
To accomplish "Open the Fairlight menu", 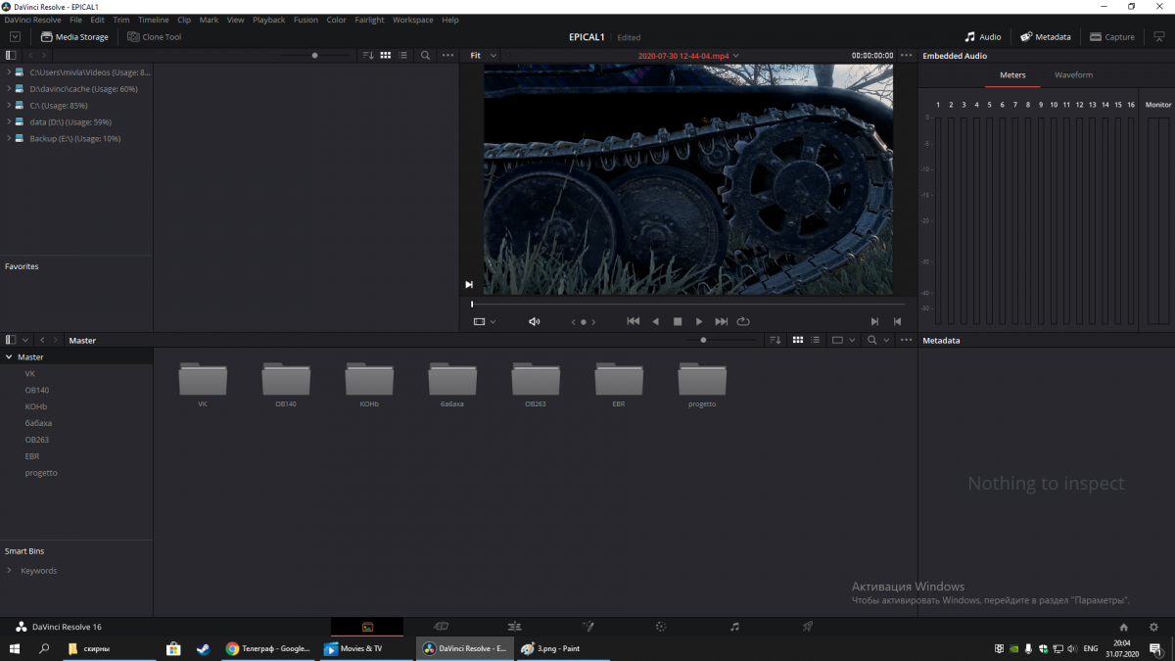I will (369, 20).
